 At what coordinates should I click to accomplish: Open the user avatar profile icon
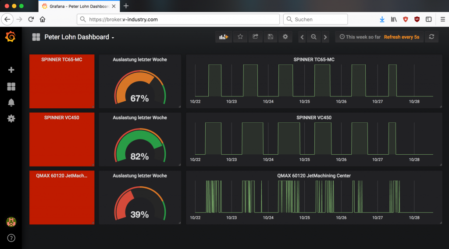tap(11, 222)
